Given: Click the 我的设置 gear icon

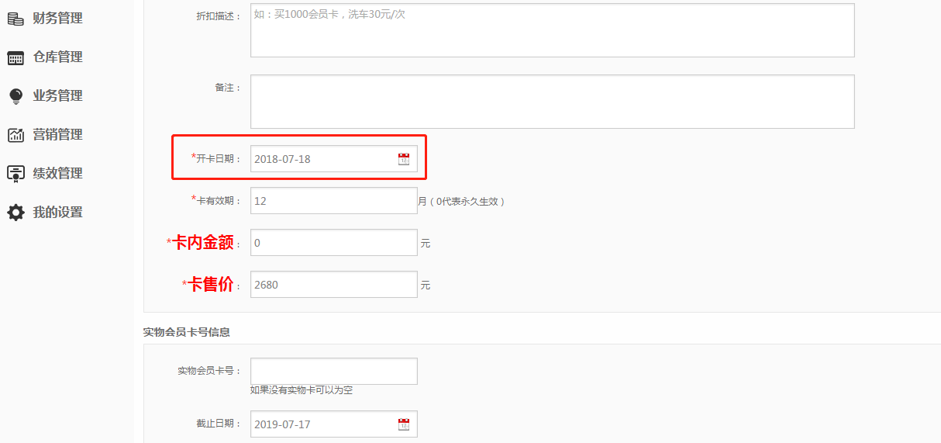Looking at the screenshot, I should pyautogui.click(x=16, y=213).
